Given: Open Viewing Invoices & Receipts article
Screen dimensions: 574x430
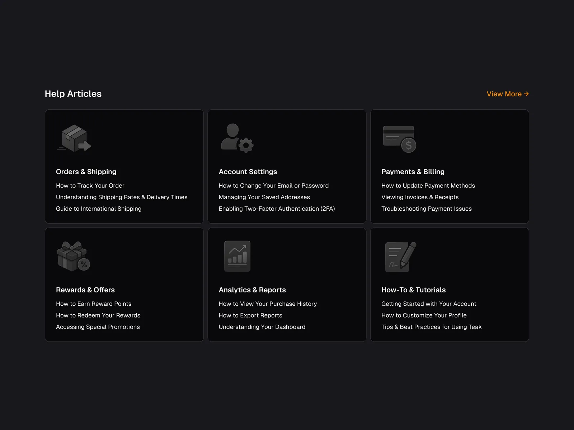Looking at the screenshot, I should (420, 197).
